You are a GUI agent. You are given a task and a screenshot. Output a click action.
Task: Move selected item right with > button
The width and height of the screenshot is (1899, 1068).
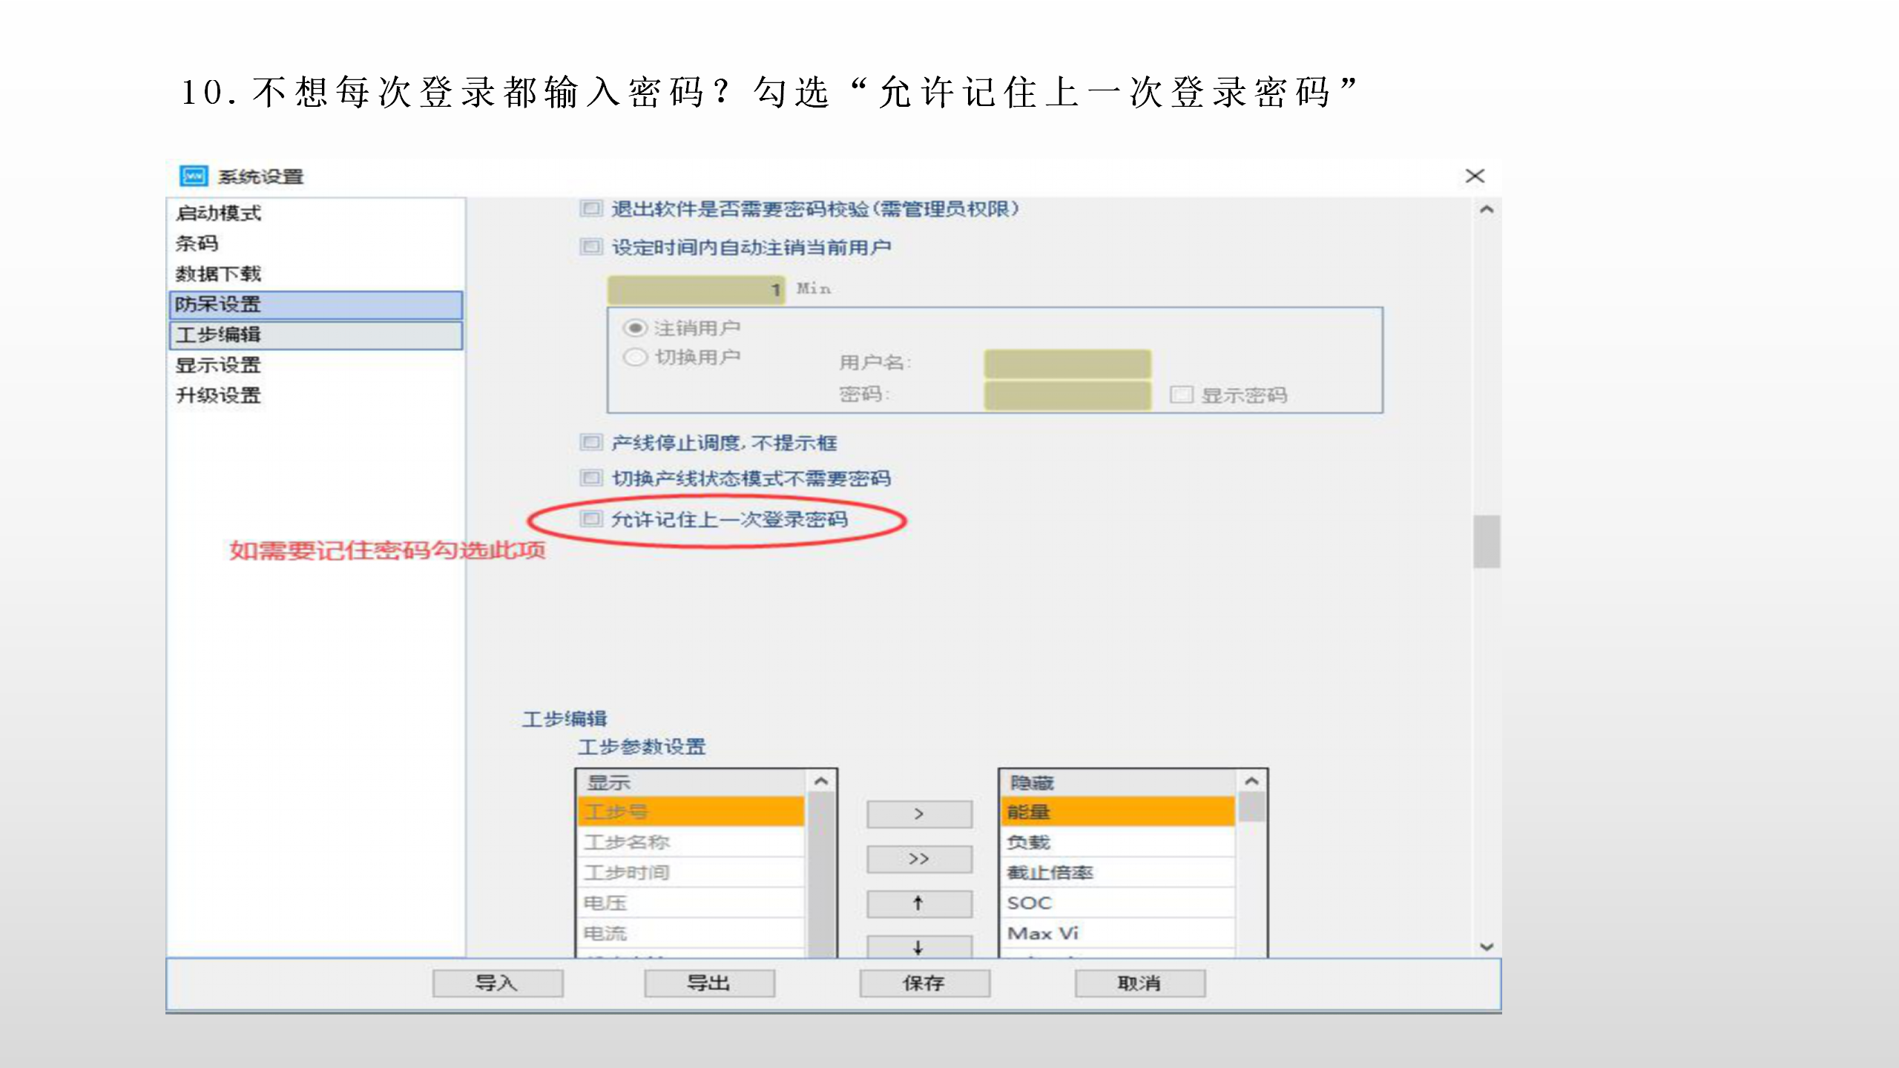pos(919,814)
